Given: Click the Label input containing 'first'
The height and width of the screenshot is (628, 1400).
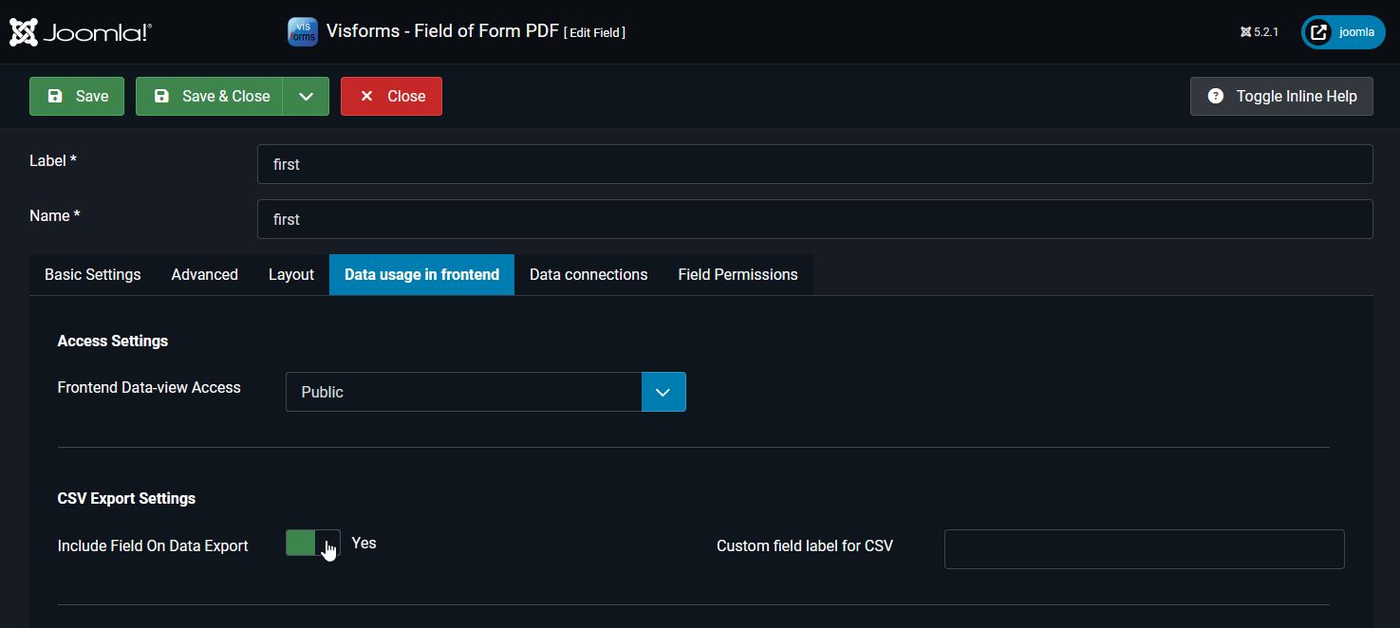Looking at the screenshot, I should 814,163.
